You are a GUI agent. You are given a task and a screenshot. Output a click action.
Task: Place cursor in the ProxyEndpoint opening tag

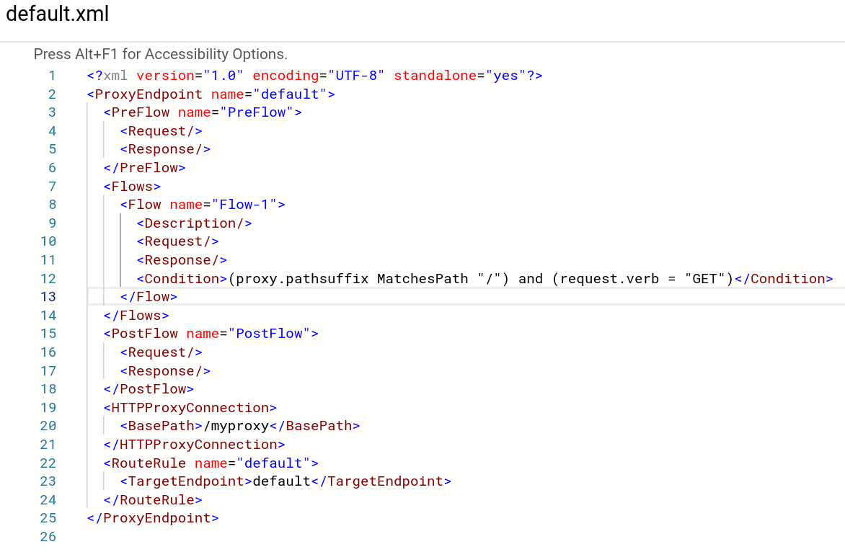tap(144, 94)
